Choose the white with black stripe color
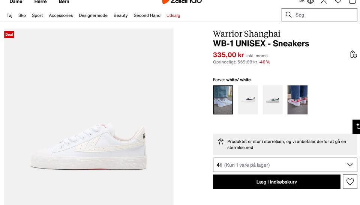This screenshot has height=205, width=360. (x=248, y=100)
